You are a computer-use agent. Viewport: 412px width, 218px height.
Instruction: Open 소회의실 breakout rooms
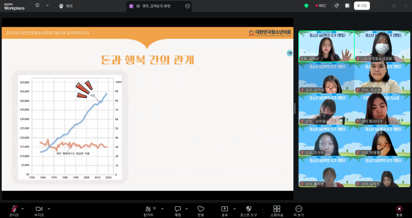[x=277, y=211]
